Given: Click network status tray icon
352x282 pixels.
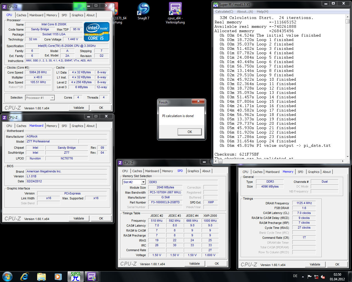Looking at the screenshot, I should pyautogui.click(x=316, y=277).
